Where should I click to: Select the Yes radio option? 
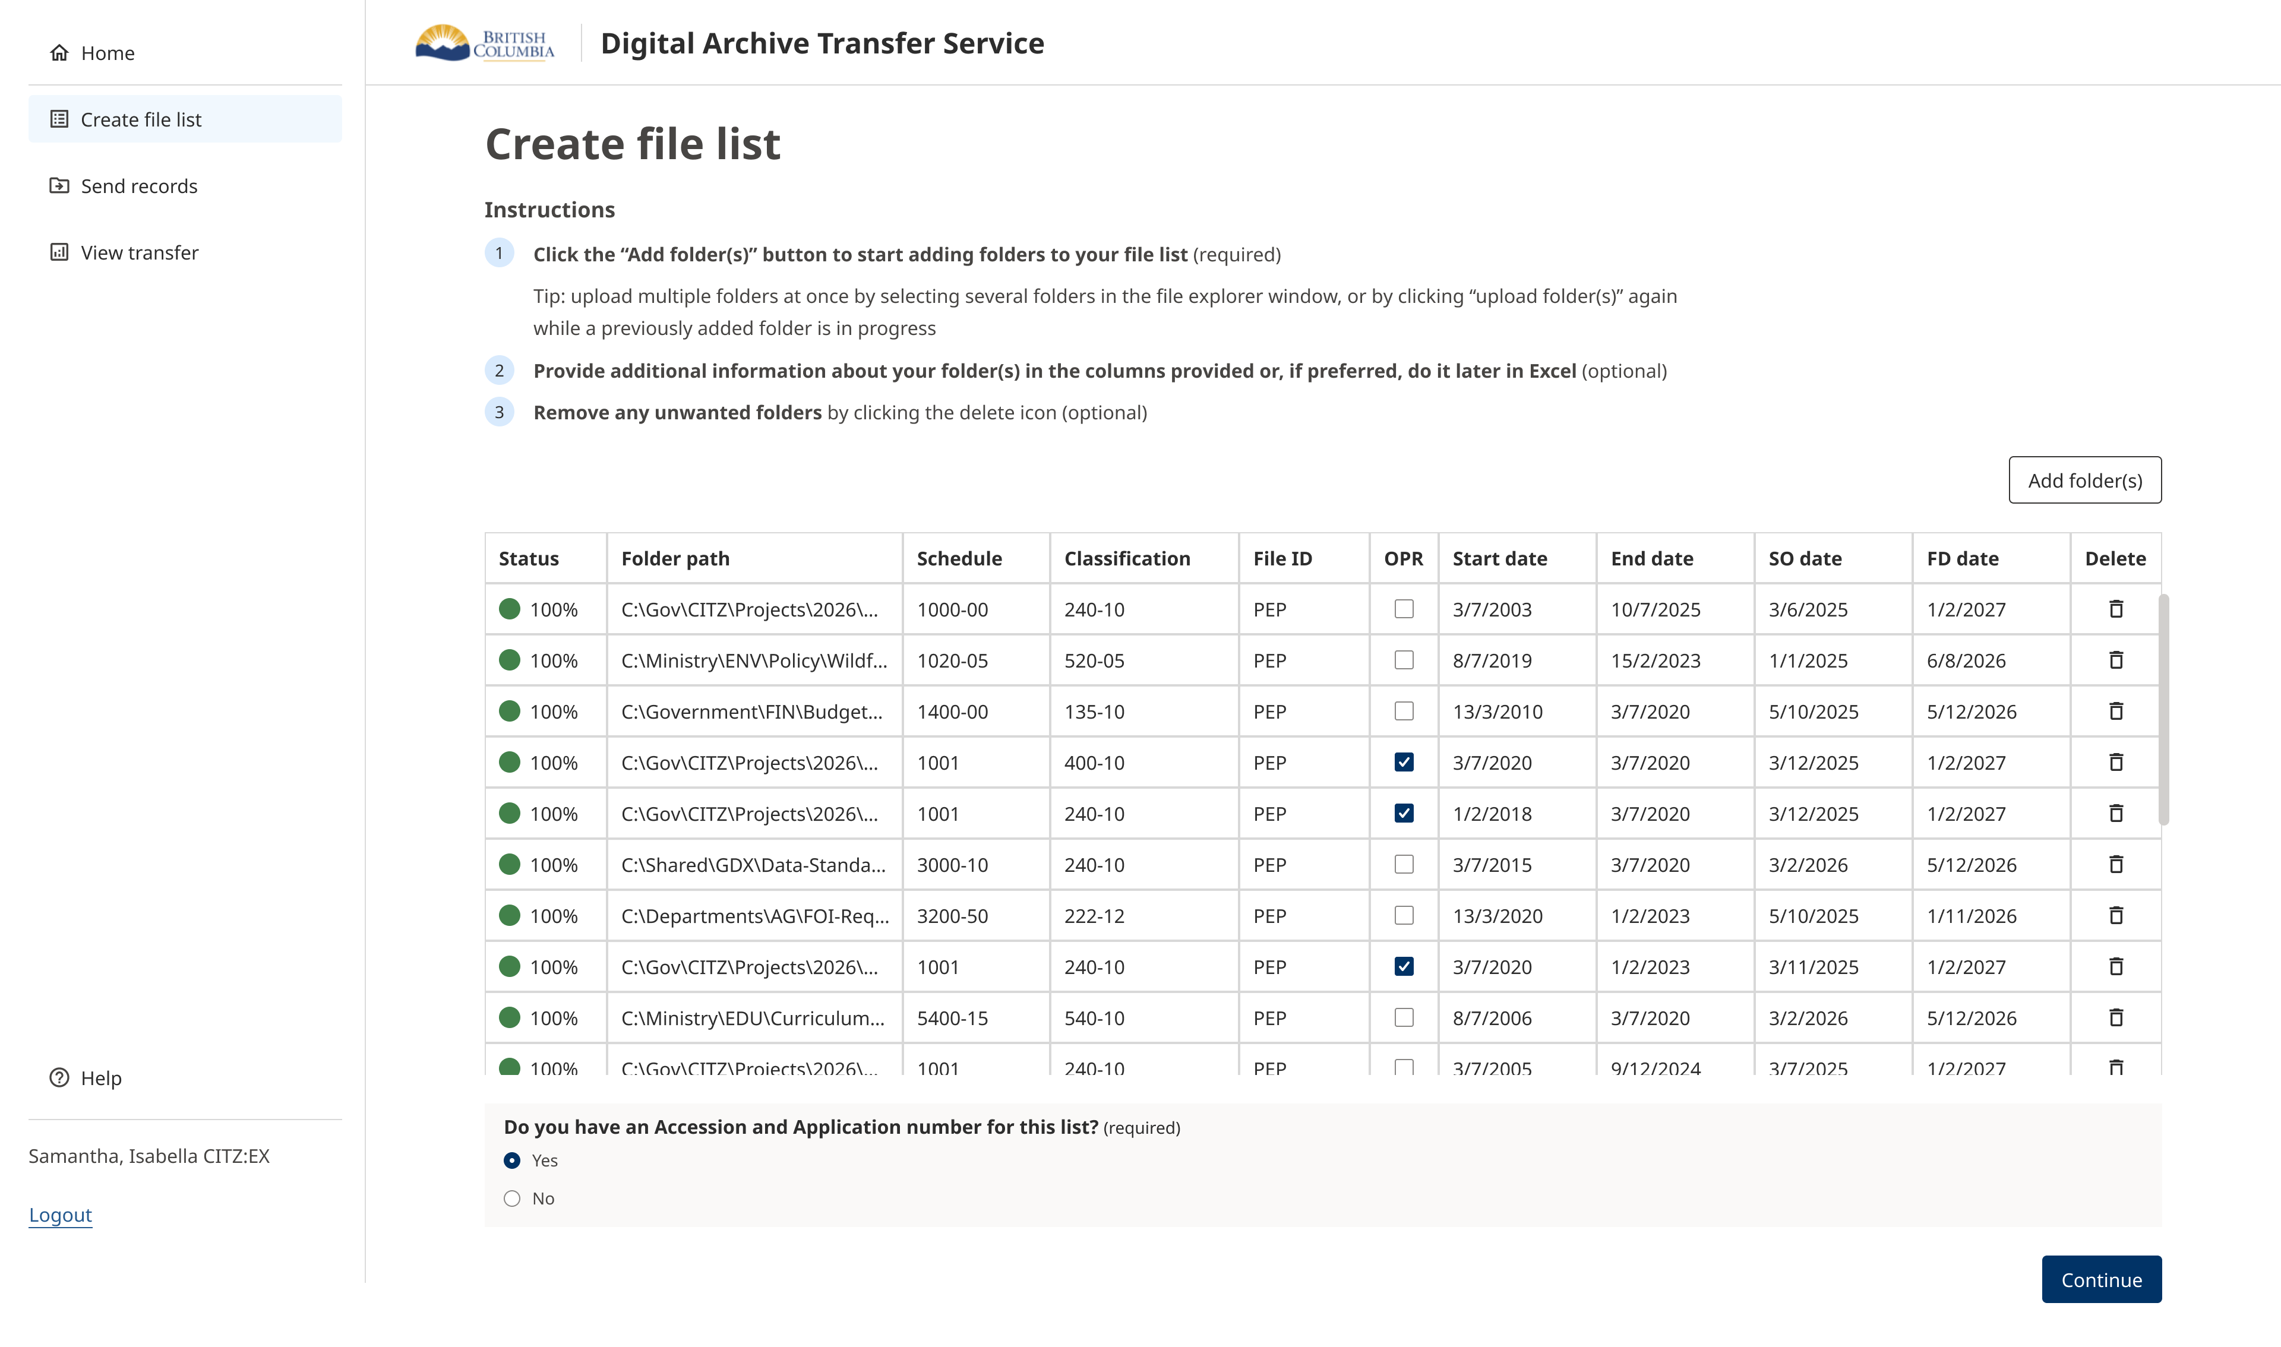pyautogui.click(x=512, y=1160)
